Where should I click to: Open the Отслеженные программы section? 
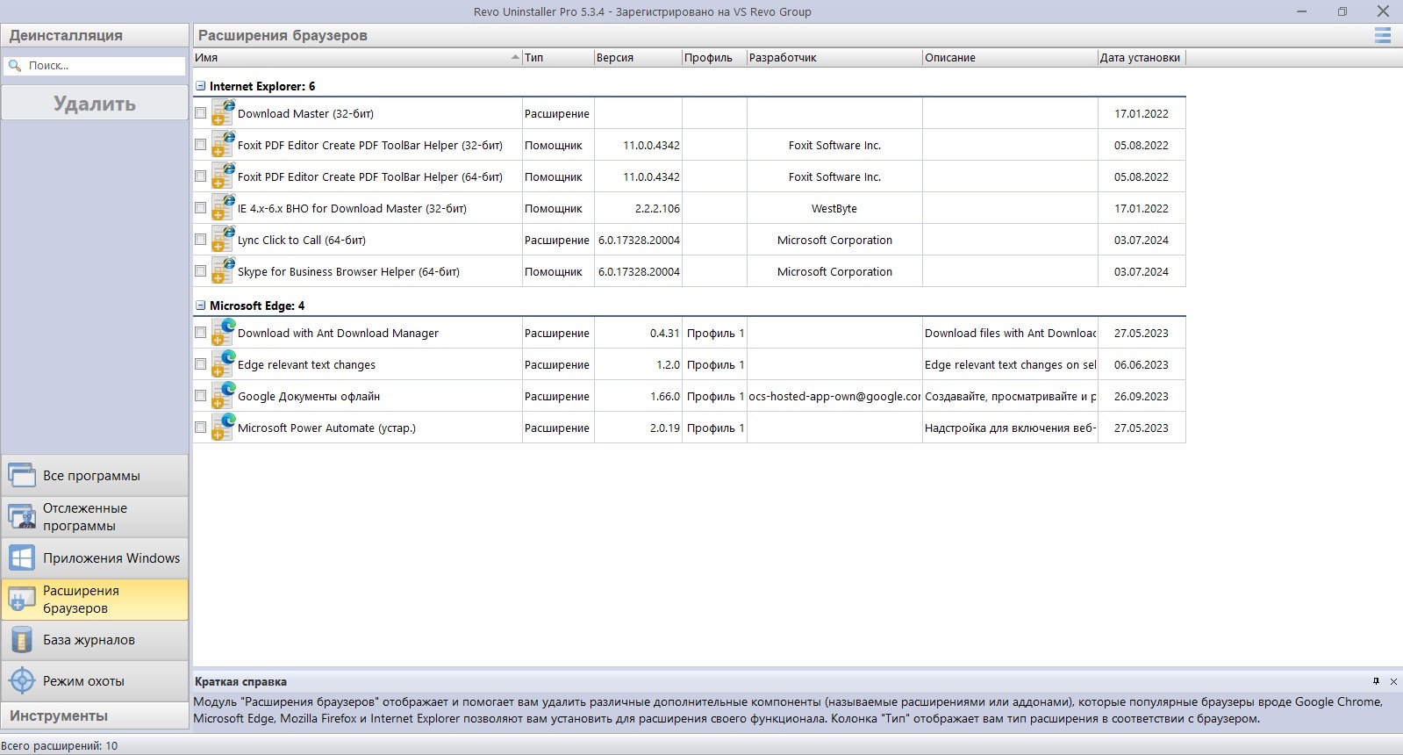95,516
